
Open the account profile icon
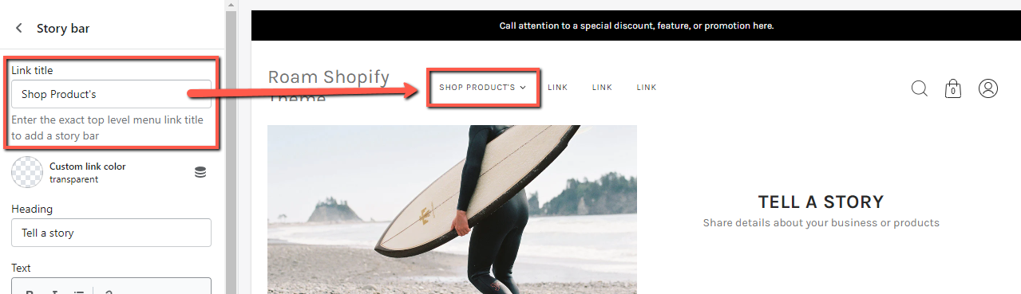pos(988,88)
